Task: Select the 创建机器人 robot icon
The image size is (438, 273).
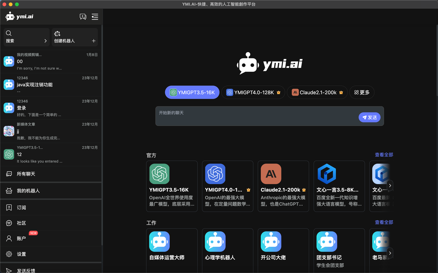Action: click(57, 33)
